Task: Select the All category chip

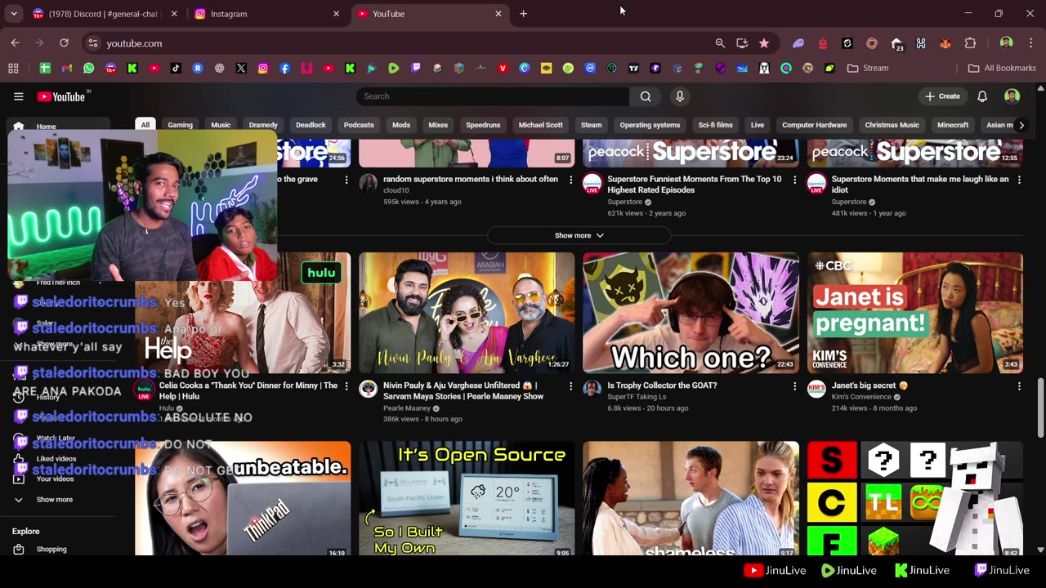Action: (x=145, y=125)
